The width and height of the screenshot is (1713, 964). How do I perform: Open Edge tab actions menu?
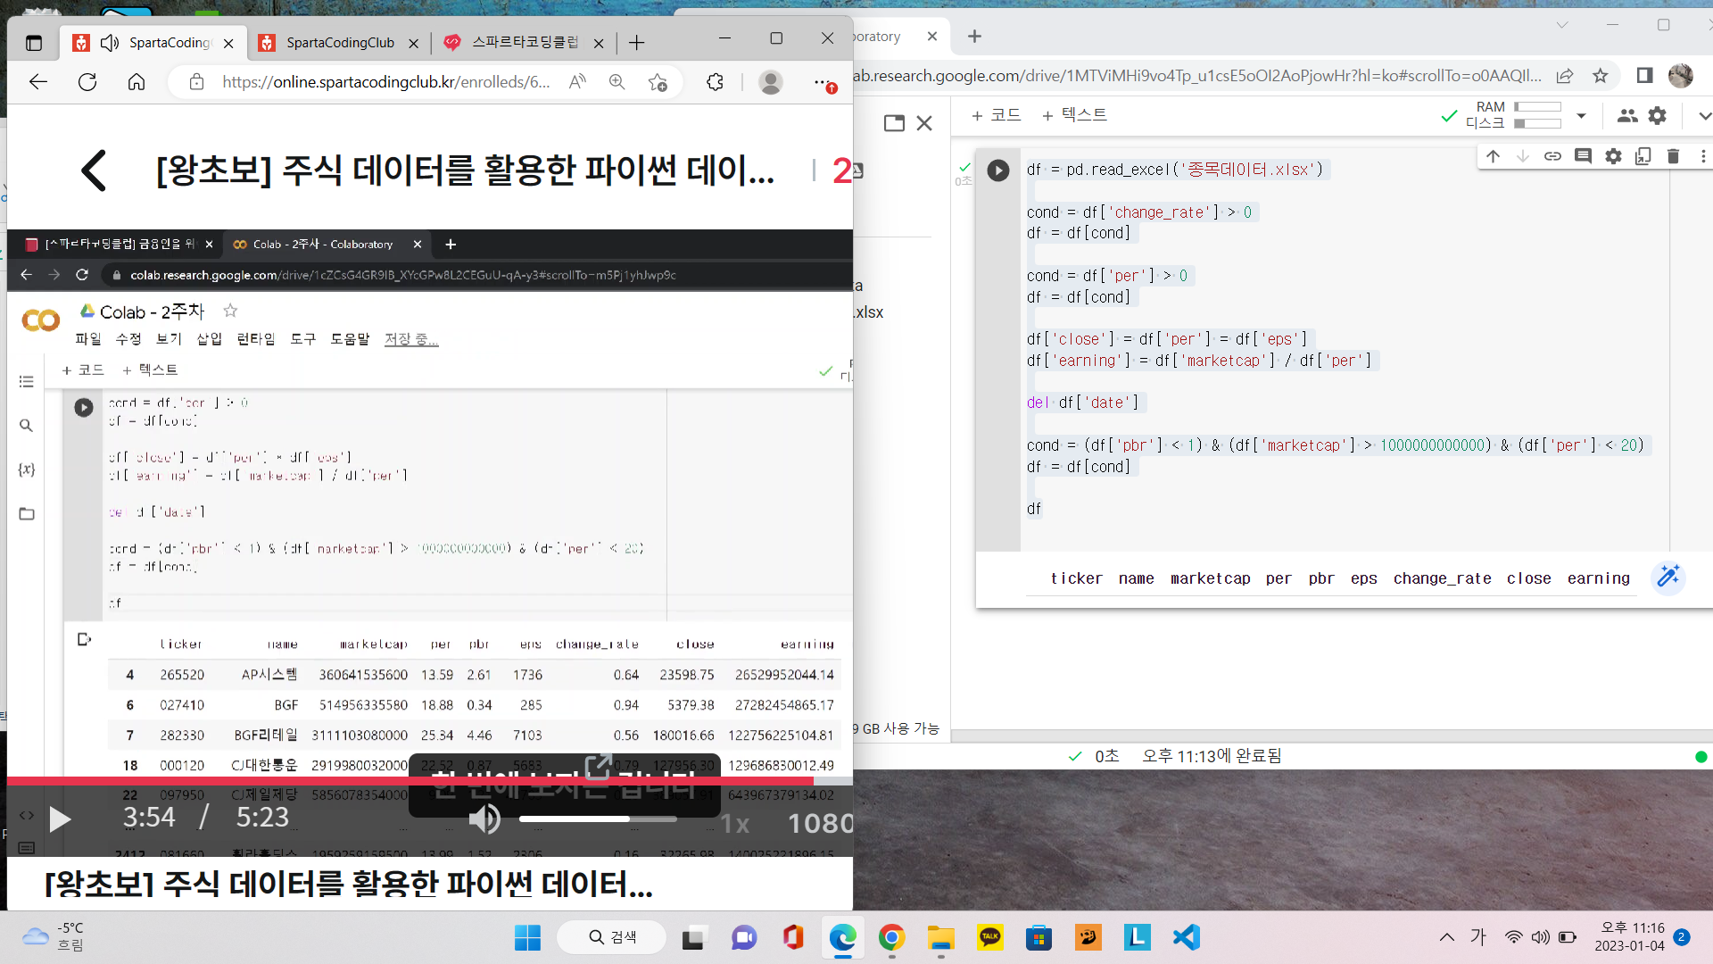[x=34, y=43]
